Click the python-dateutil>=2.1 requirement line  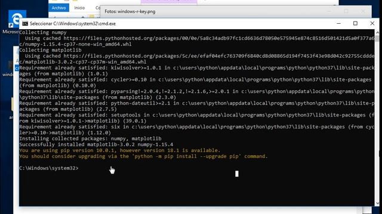coord(197,103)
